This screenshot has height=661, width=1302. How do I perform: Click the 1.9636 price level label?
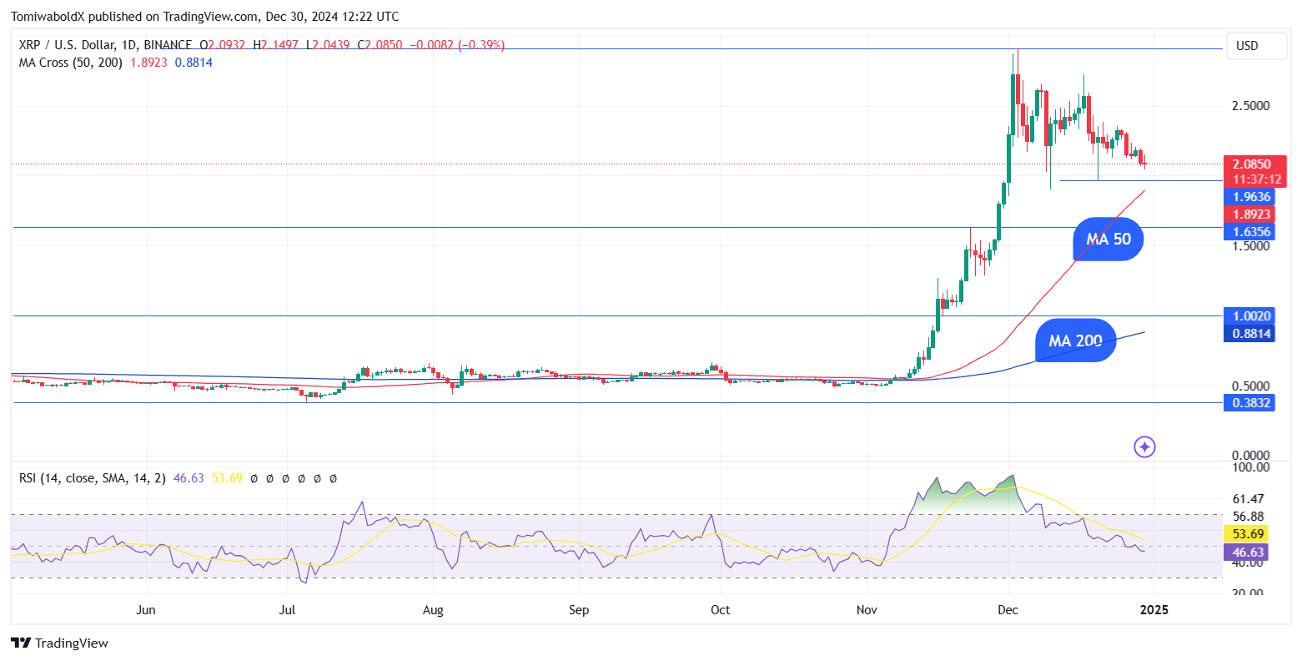point(1251,197)
